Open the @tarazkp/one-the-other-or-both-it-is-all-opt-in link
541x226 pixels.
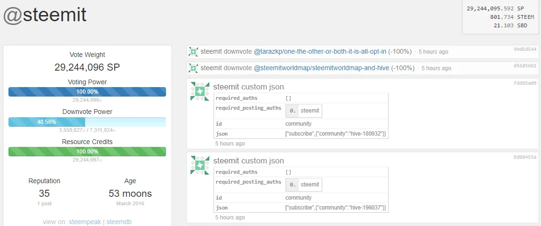coord(320,52)
